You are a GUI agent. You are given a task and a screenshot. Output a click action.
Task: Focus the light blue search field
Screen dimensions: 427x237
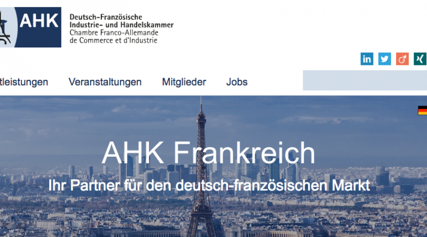365,80
